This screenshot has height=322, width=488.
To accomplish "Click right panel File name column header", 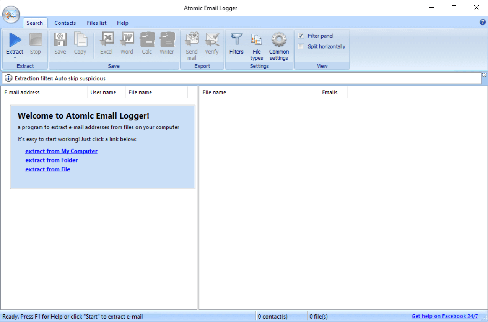I will point(259,93).
